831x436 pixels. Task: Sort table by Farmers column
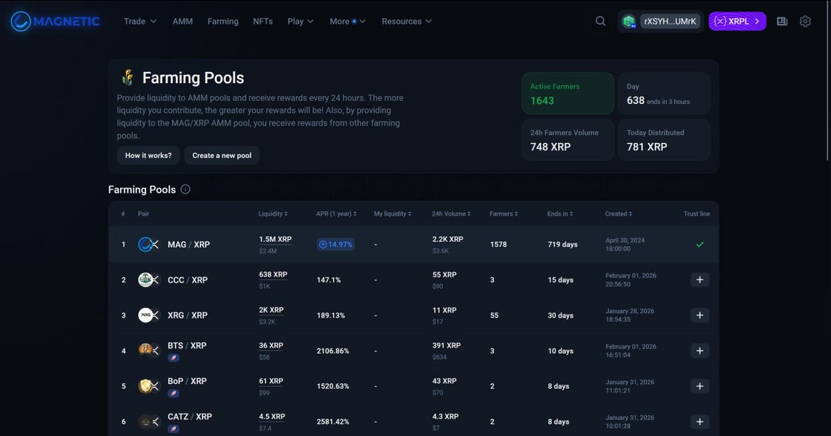click(503, 214)
